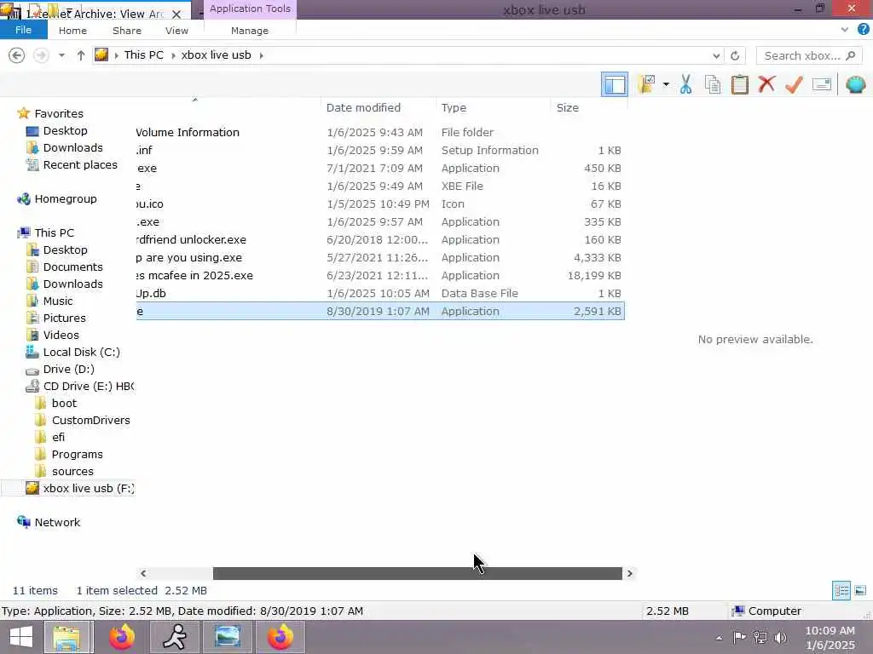Open sources folder in tree
Viewport: 873px width, 654px height.
tap(72, 472)
